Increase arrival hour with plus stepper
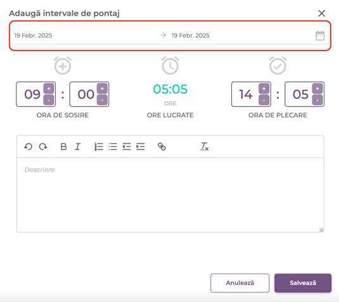Image resolution: width=339 pixels, height=302 pixels. (49, 89)
